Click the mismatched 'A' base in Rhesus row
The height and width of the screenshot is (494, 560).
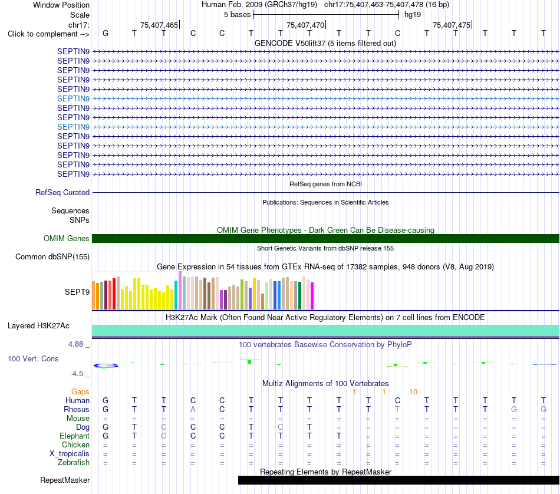click(x=193, y=409)
